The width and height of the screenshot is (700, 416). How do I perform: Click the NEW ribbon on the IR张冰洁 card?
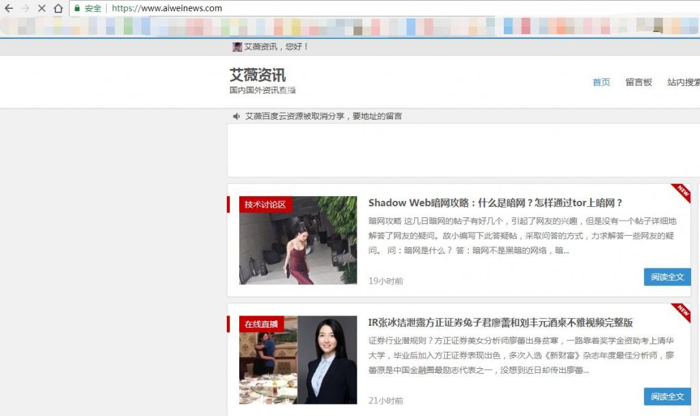682,312
